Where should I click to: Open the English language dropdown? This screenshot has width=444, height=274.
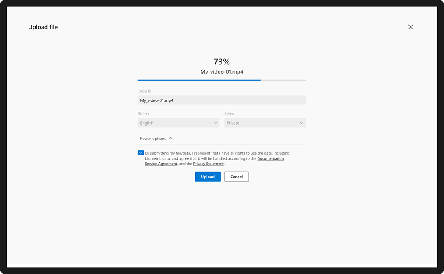178,122
